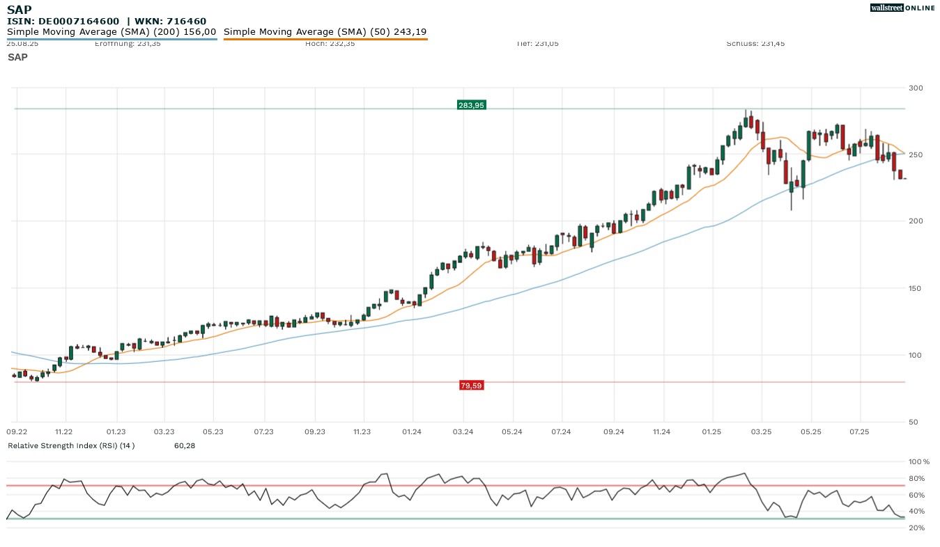Click the 07.24 date axis label

561,432
